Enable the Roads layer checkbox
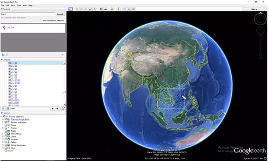269x161 pixels. [x=6, y=131]
